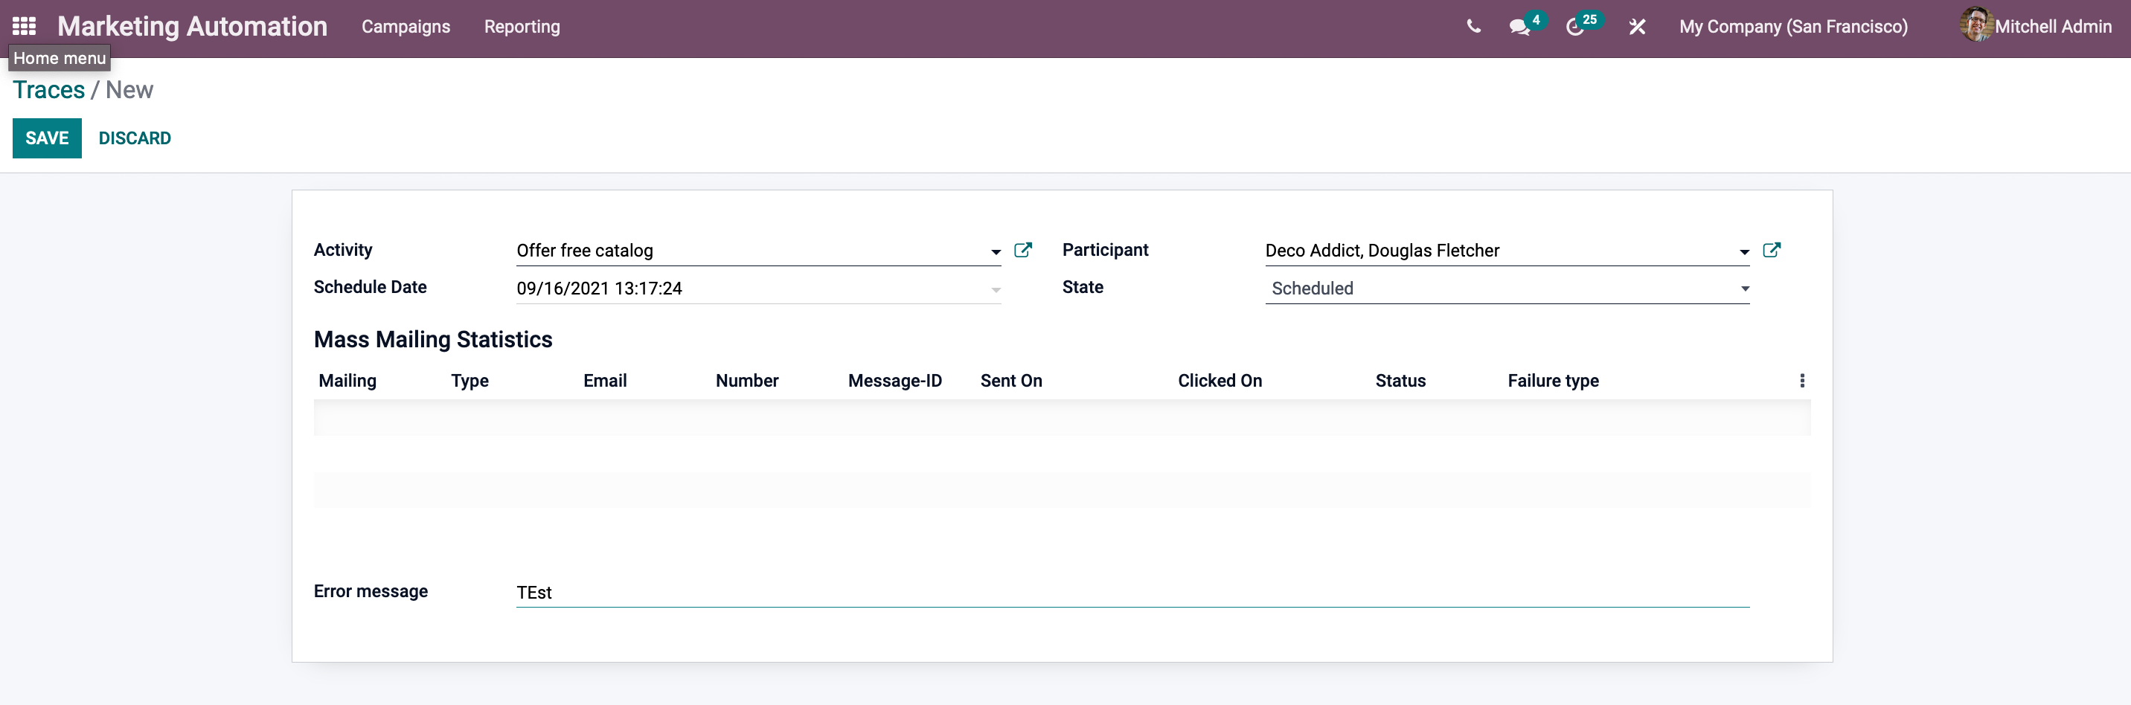
Task: Open the Campaigns menu
Action: tap(406, 27)
